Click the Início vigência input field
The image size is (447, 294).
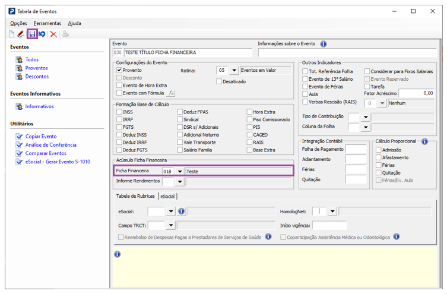coord(329,226)
